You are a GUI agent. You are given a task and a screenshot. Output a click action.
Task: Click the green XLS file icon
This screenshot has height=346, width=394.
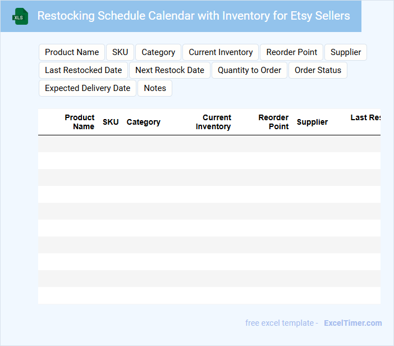click(21, 16)
